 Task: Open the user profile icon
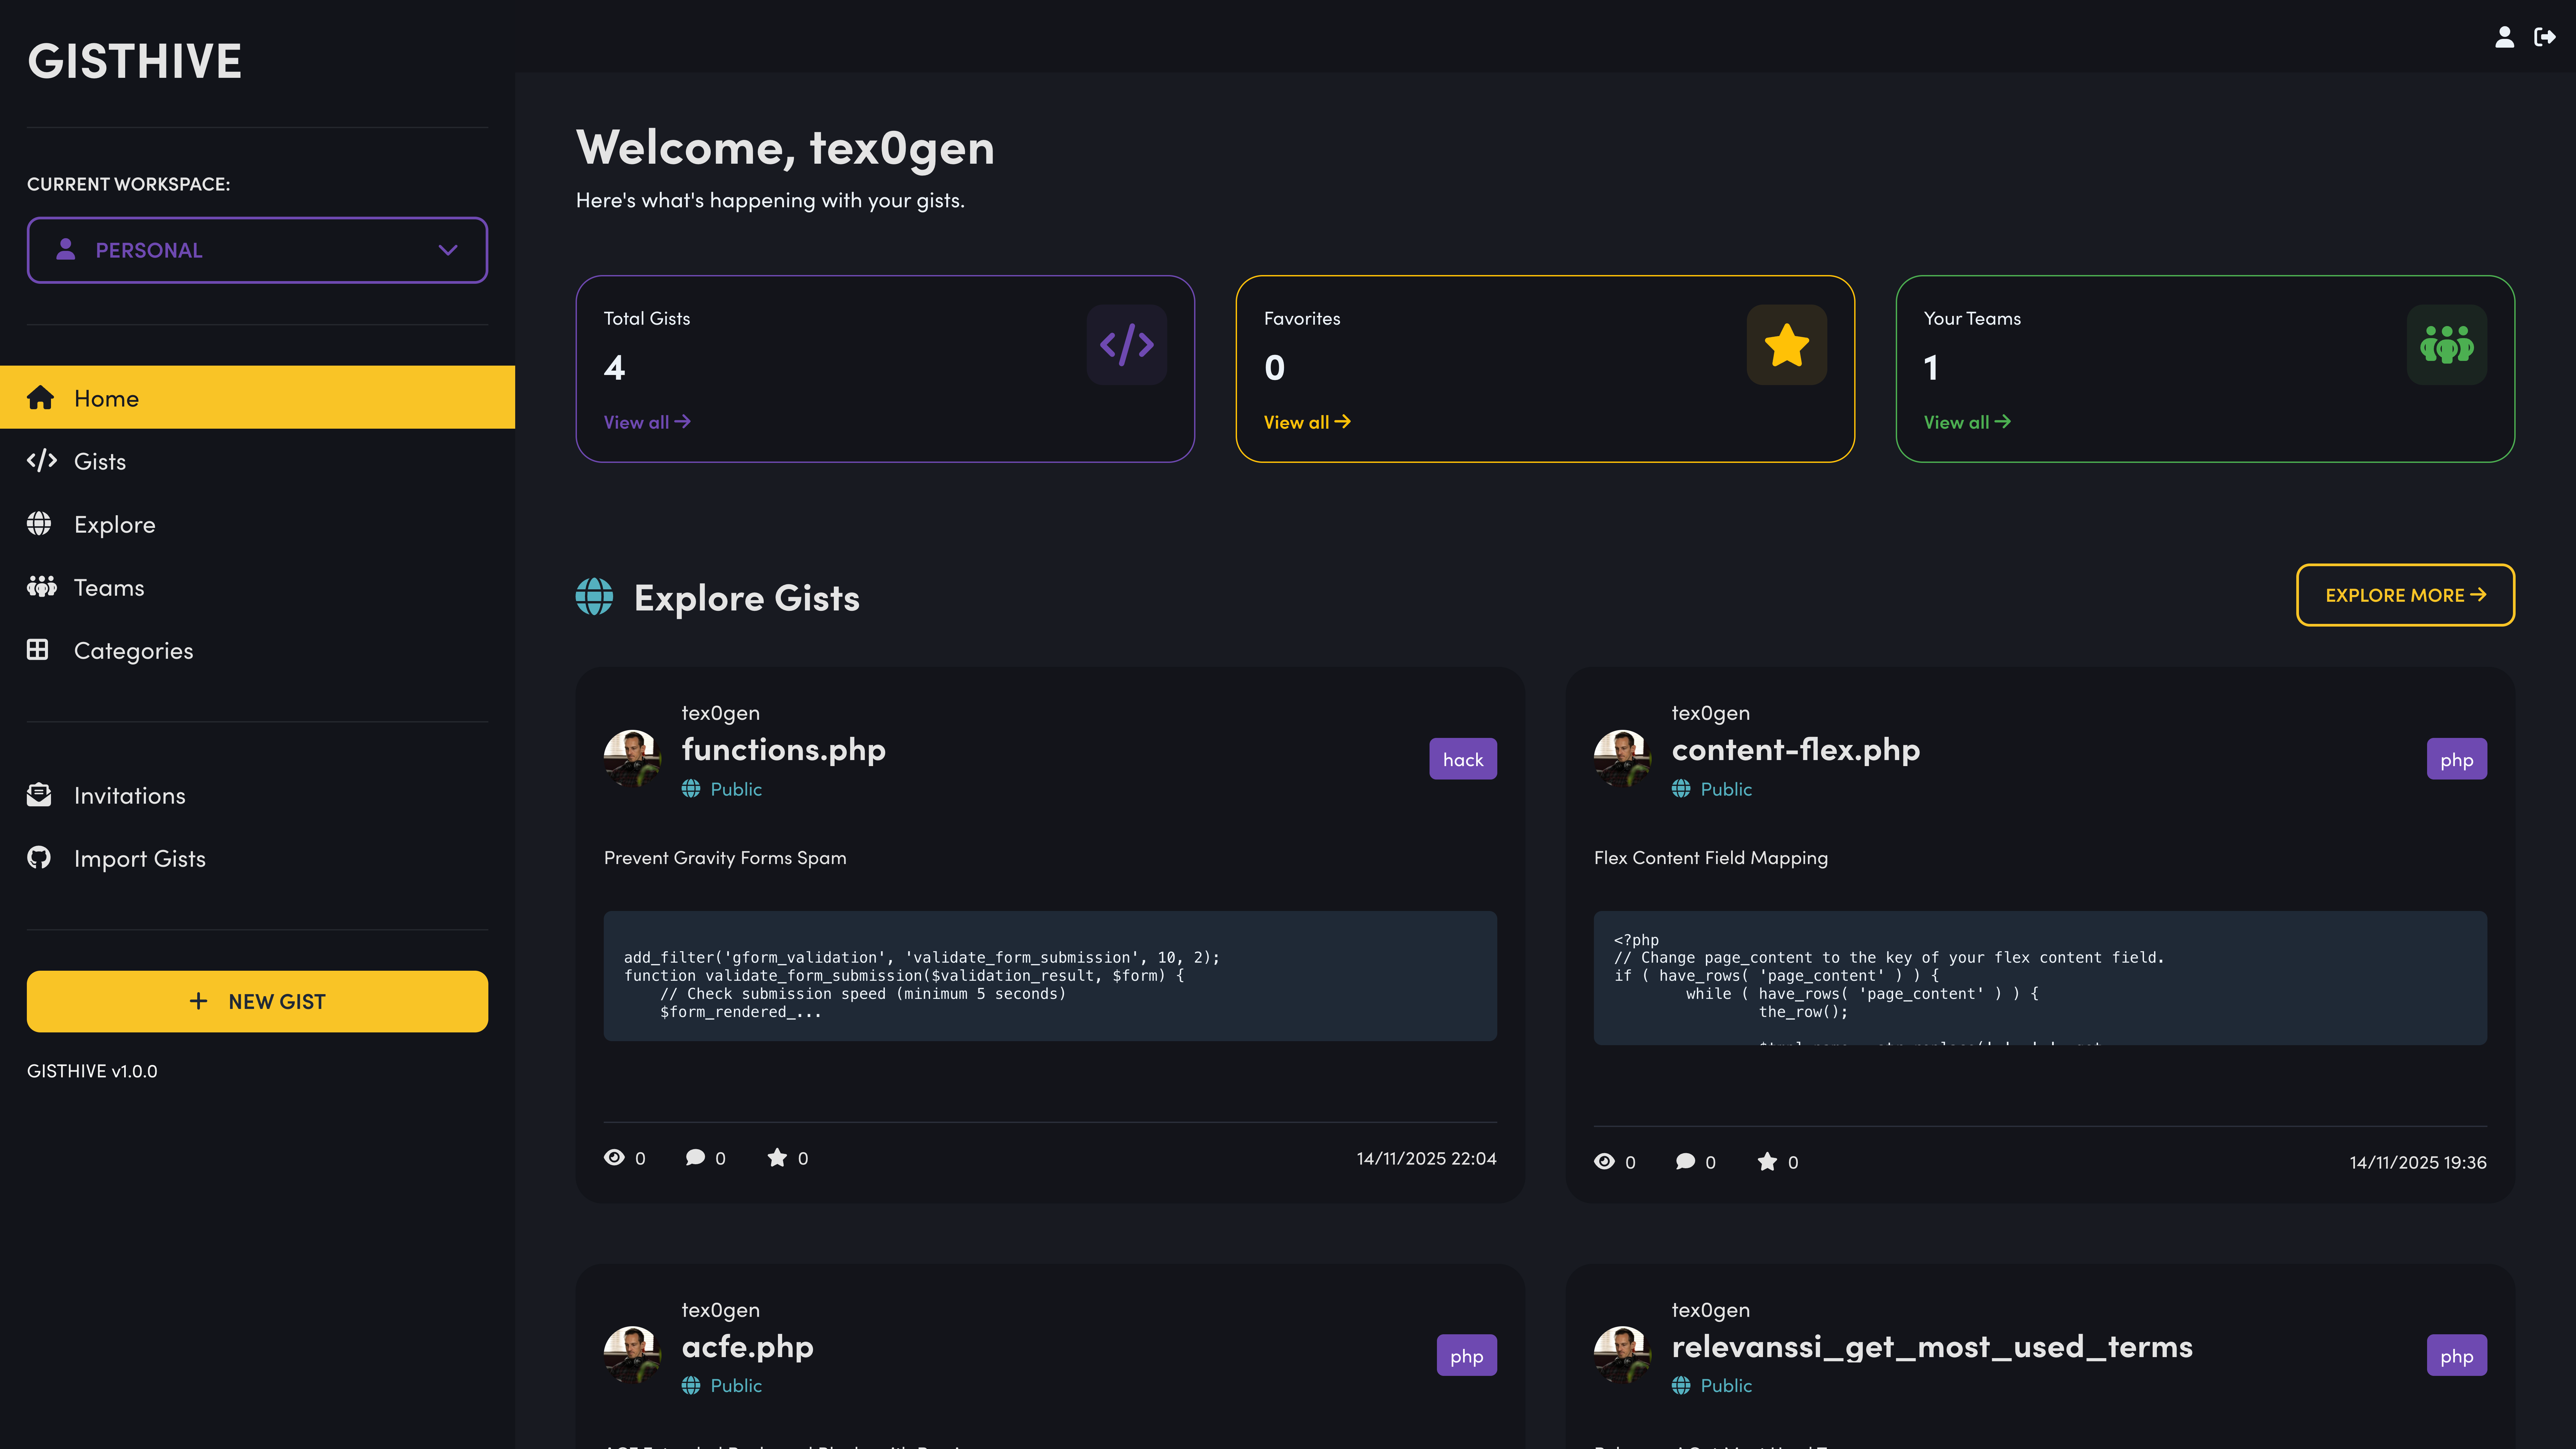pyautogui.click(x=2504, y=37)
